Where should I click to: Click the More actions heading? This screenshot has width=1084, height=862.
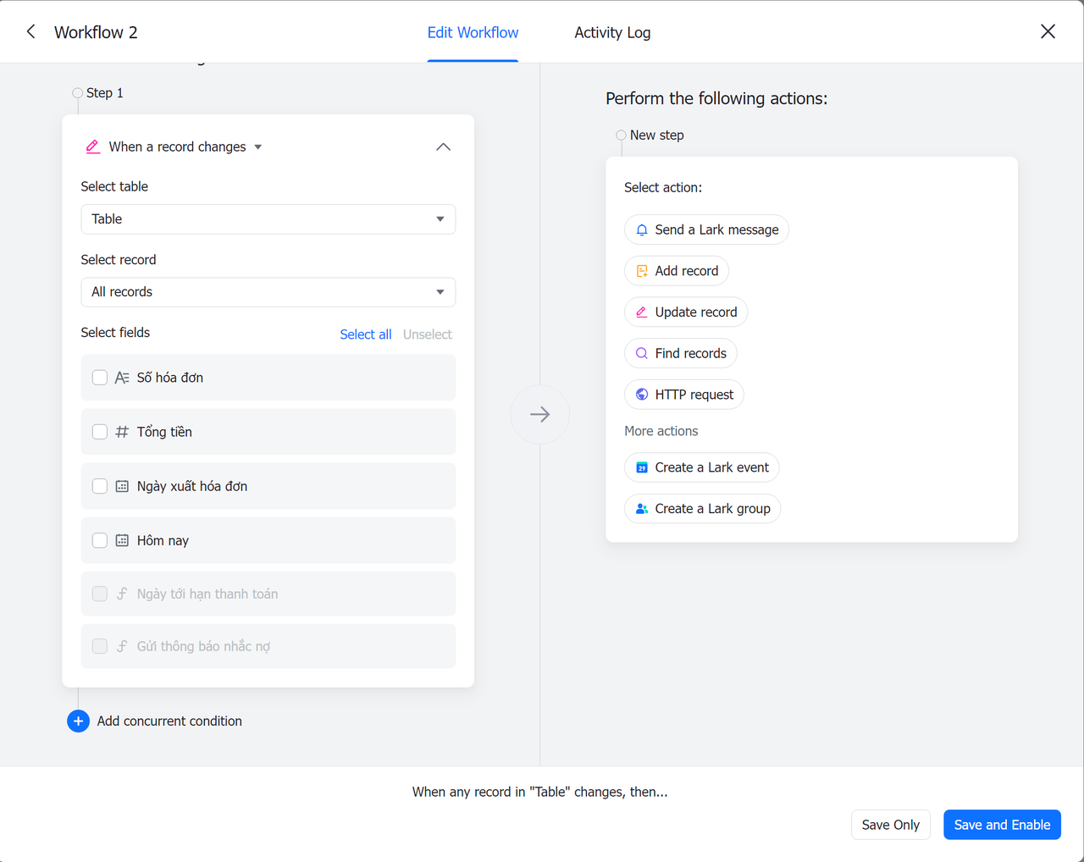pos(661,431)
